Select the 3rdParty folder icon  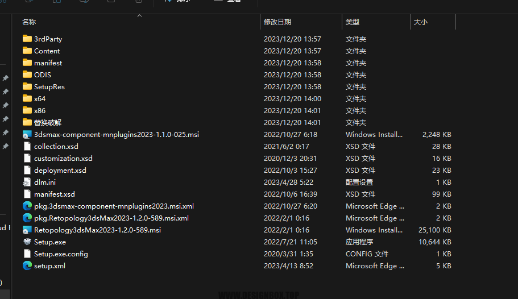click(x=27, y=39)
